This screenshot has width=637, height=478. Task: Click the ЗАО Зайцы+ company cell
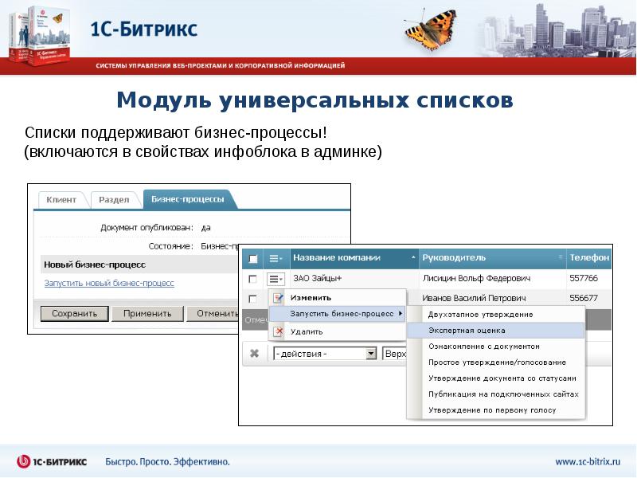click(x=318, y=278)
